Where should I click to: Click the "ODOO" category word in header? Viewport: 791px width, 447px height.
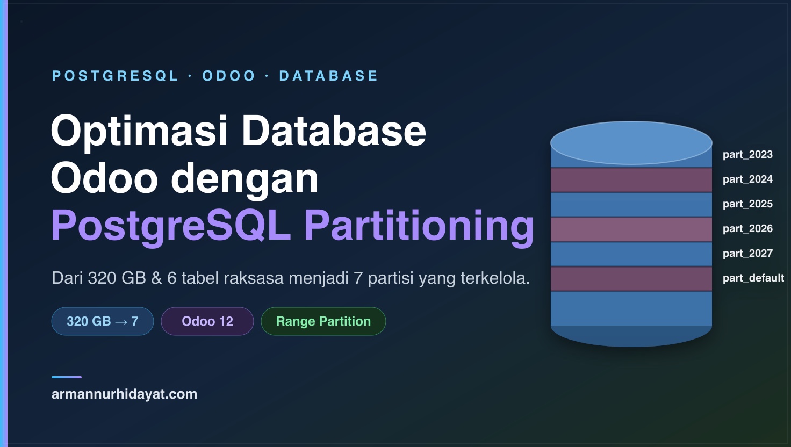pos(229,76)
